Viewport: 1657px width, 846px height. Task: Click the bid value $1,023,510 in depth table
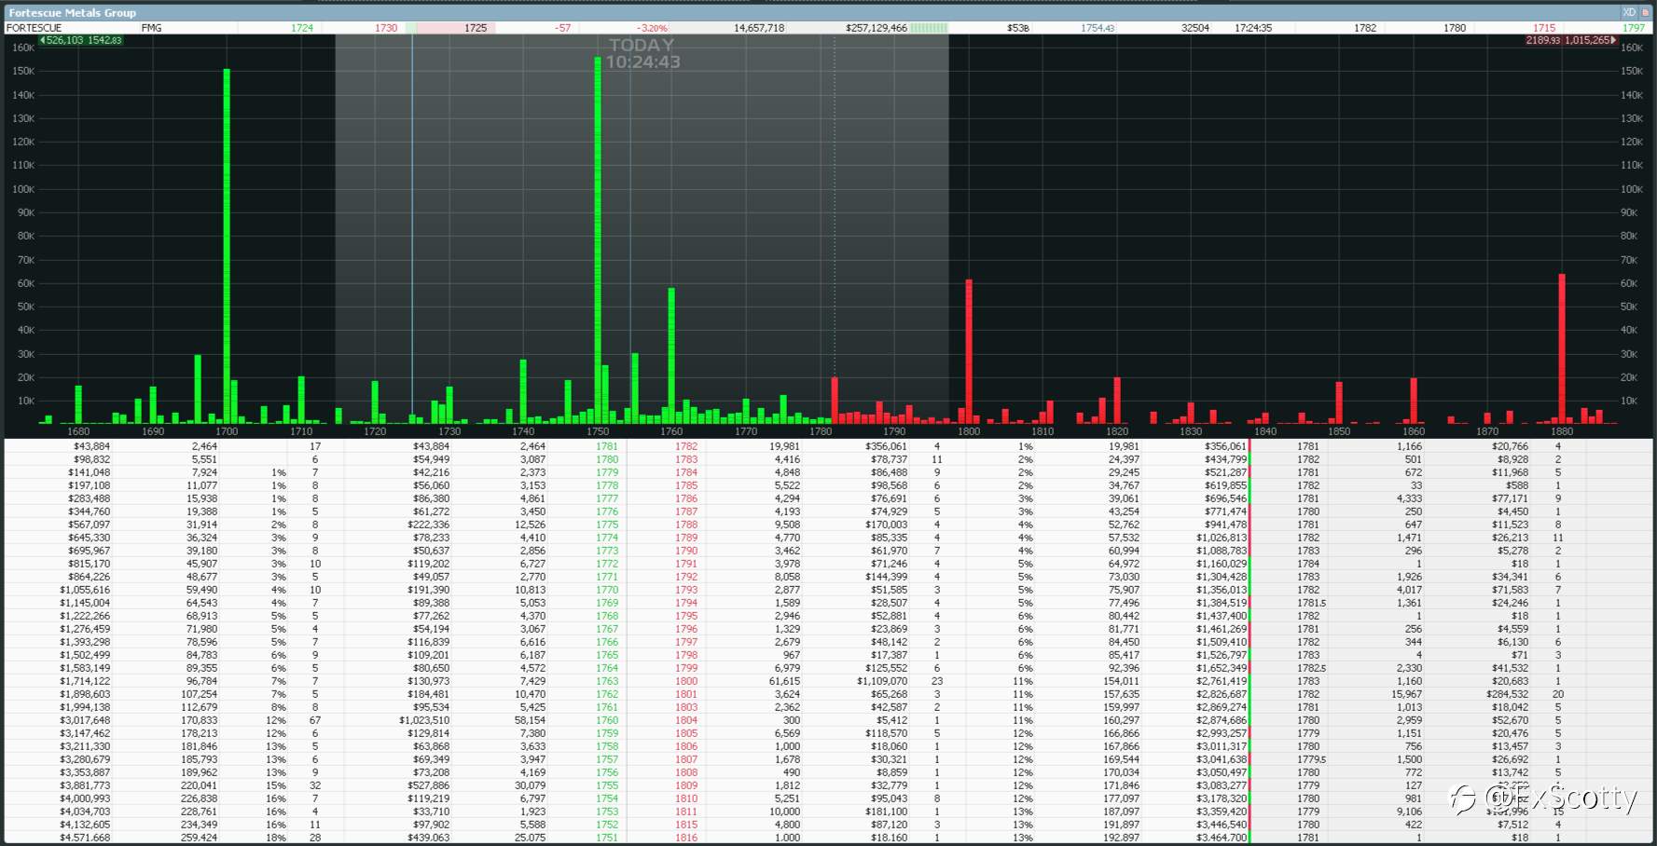tap(424, 720)
